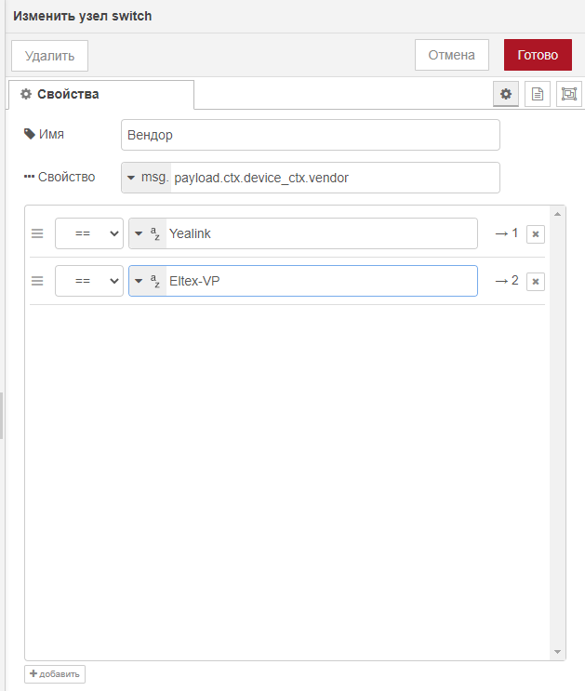Click drag handle of Eltex-VP rule
Screen dimensions: 585x691
(38, 281)
